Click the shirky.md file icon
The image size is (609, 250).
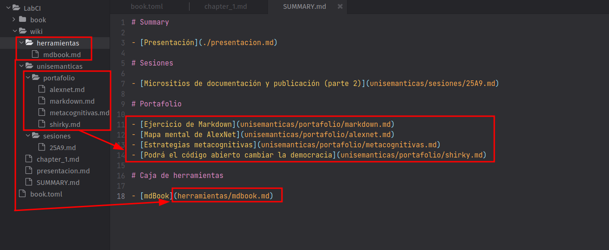pyautogui.click(x=41, y=124)
